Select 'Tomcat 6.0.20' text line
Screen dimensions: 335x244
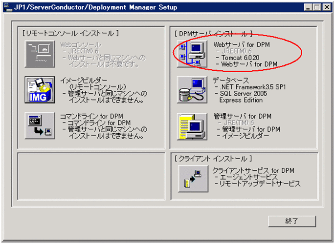(x=240, y=58)
